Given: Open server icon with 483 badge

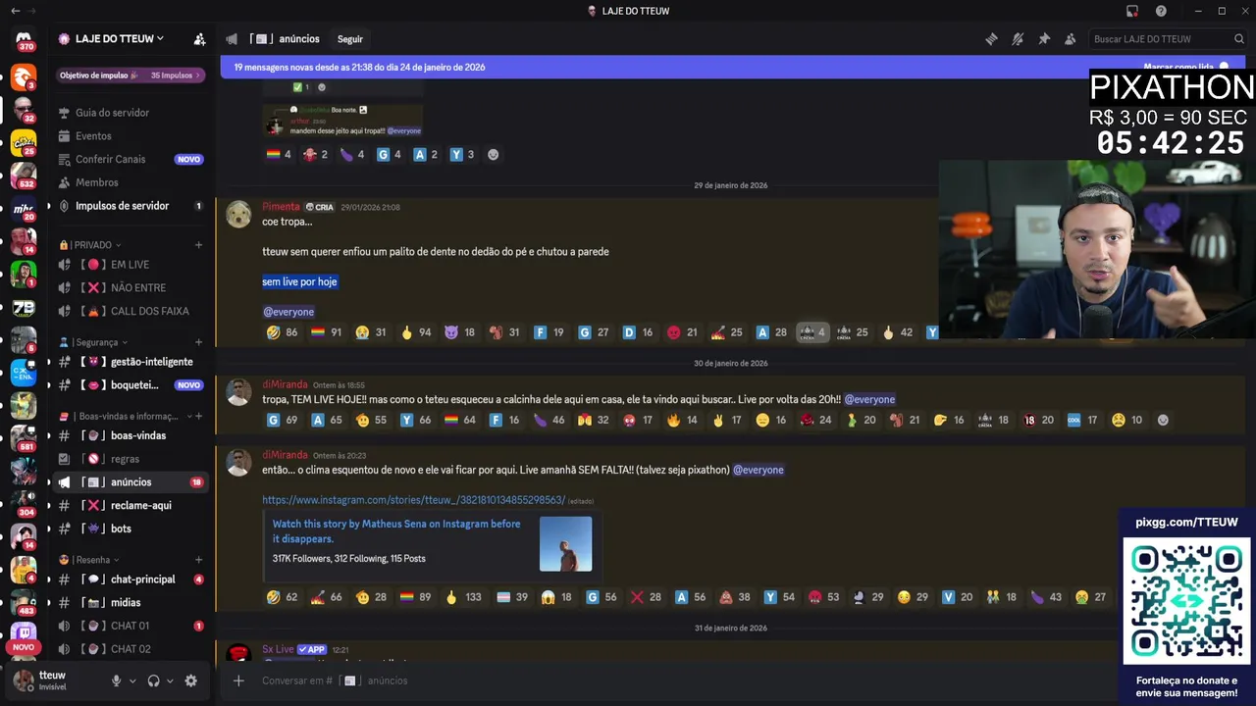Looking at the screenshot, I should pyautogui.click(x=24, y=602).
